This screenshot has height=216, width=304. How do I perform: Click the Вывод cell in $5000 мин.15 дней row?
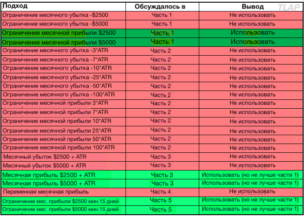251,210
